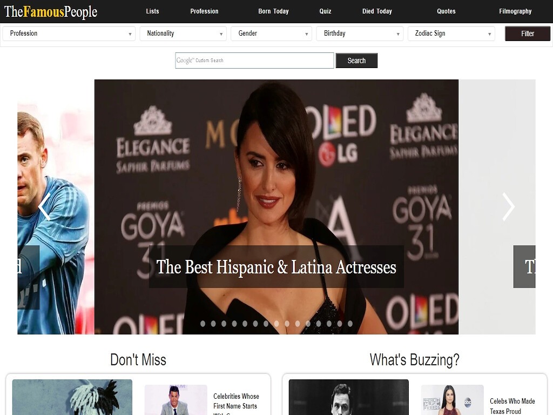
Task: Open large black-and-white image under What's Buzzing
Action: (349, 397)
